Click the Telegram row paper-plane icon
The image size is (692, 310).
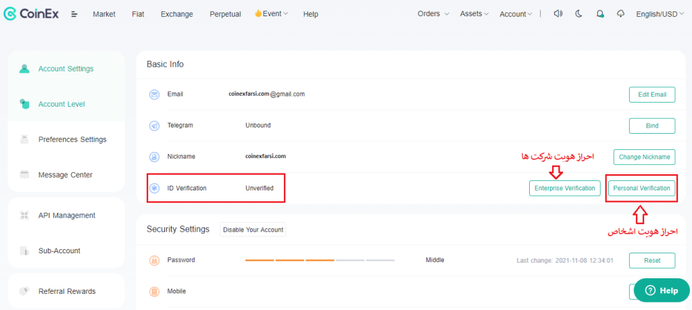point(154,126)
